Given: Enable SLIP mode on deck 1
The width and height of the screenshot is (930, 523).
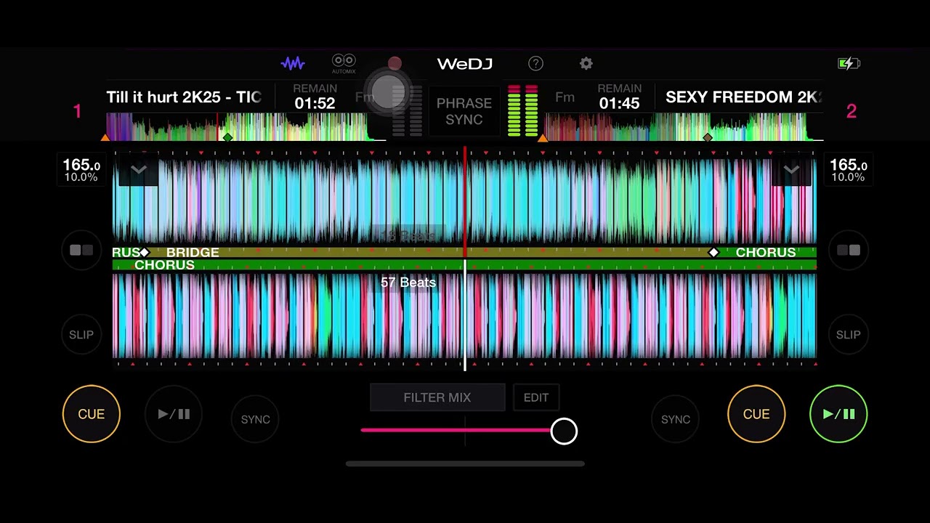Looking at the screenshot, I should tap(81, 335).
